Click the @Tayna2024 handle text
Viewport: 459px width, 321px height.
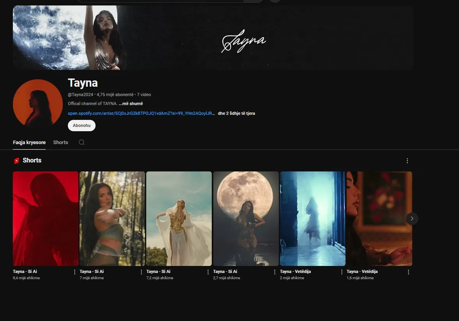(x=80, y=95)
